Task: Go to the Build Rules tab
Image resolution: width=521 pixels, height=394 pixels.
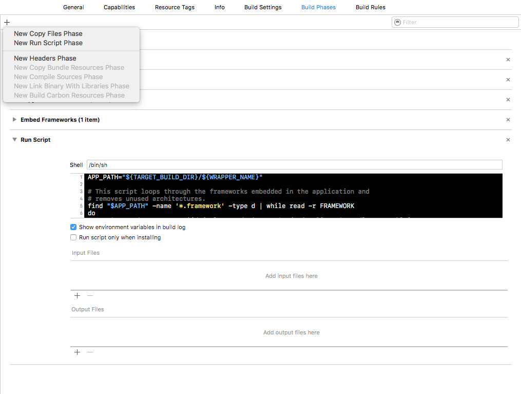Action: (370, 7)
